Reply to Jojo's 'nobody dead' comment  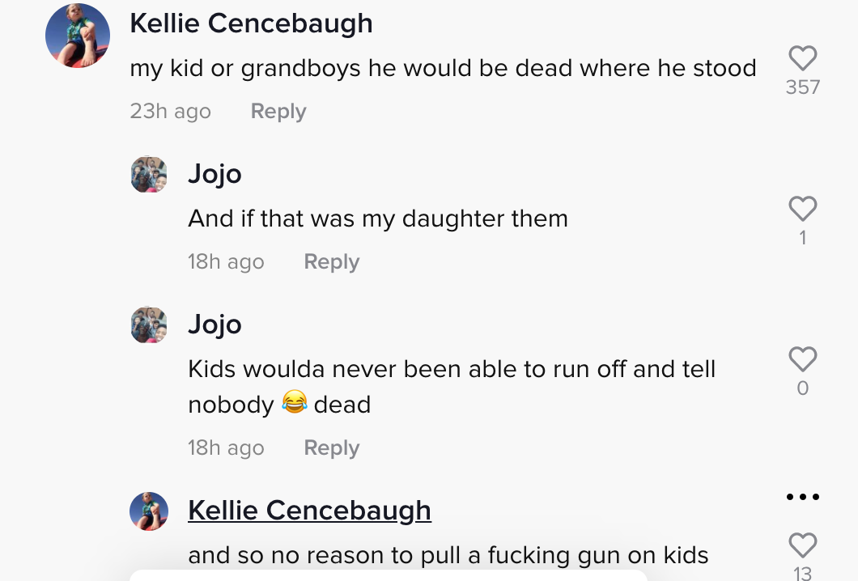coord(332,447)
